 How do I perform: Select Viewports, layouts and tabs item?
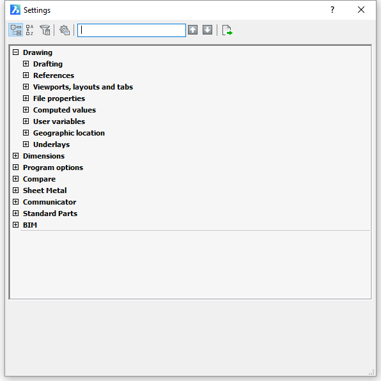click(83, 87)
